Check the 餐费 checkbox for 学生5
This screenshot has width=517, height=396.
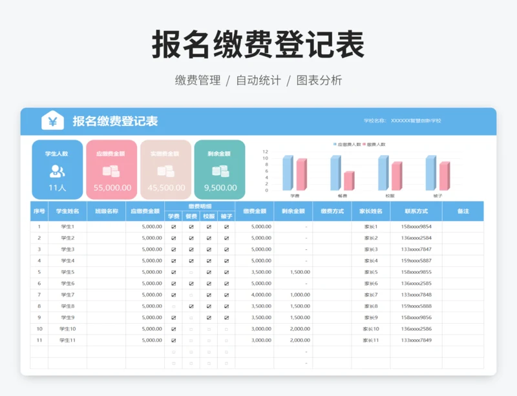coord(191,272)
